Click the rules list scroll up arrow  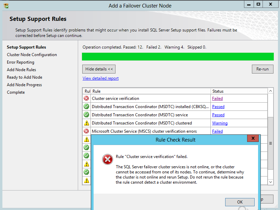(x=270, y=91)
